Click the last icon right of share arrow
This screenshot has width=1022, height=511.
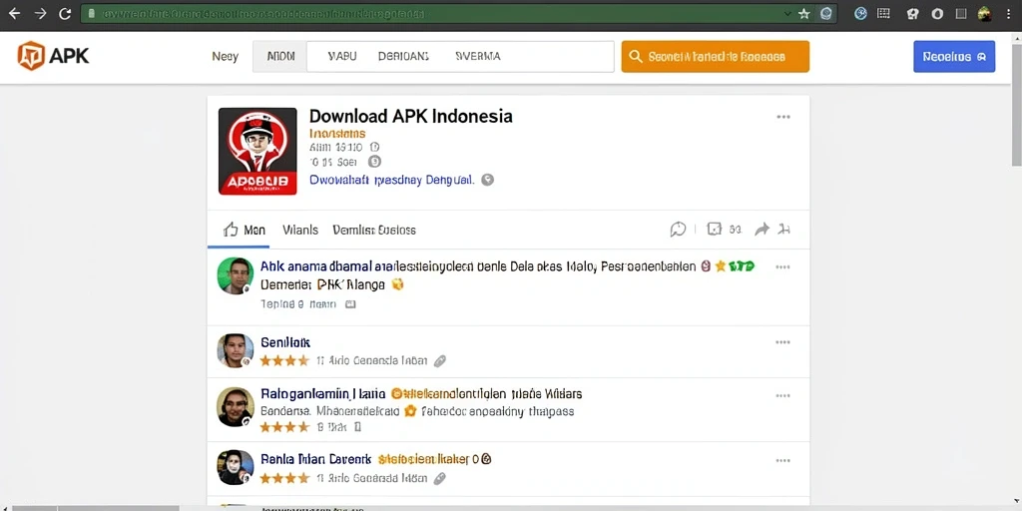coord(785,230)
